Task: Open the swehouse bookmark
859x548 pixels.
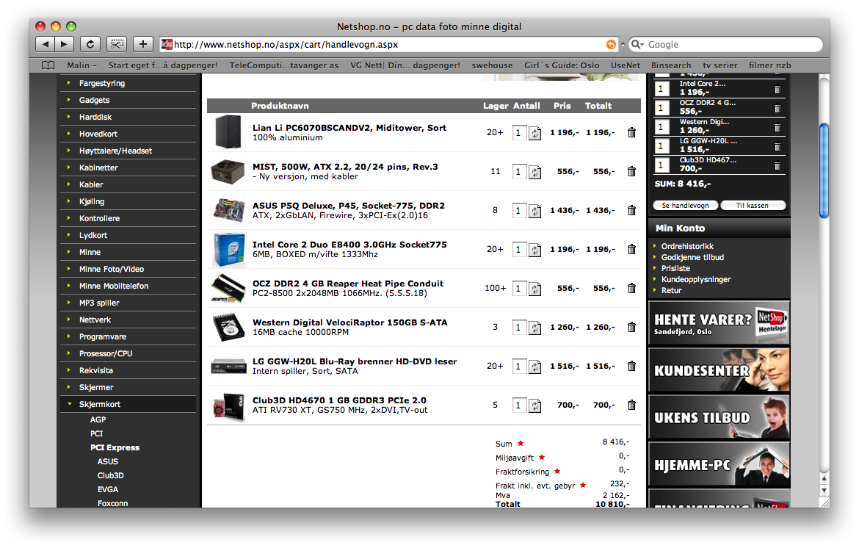Action: pos(492,65)
